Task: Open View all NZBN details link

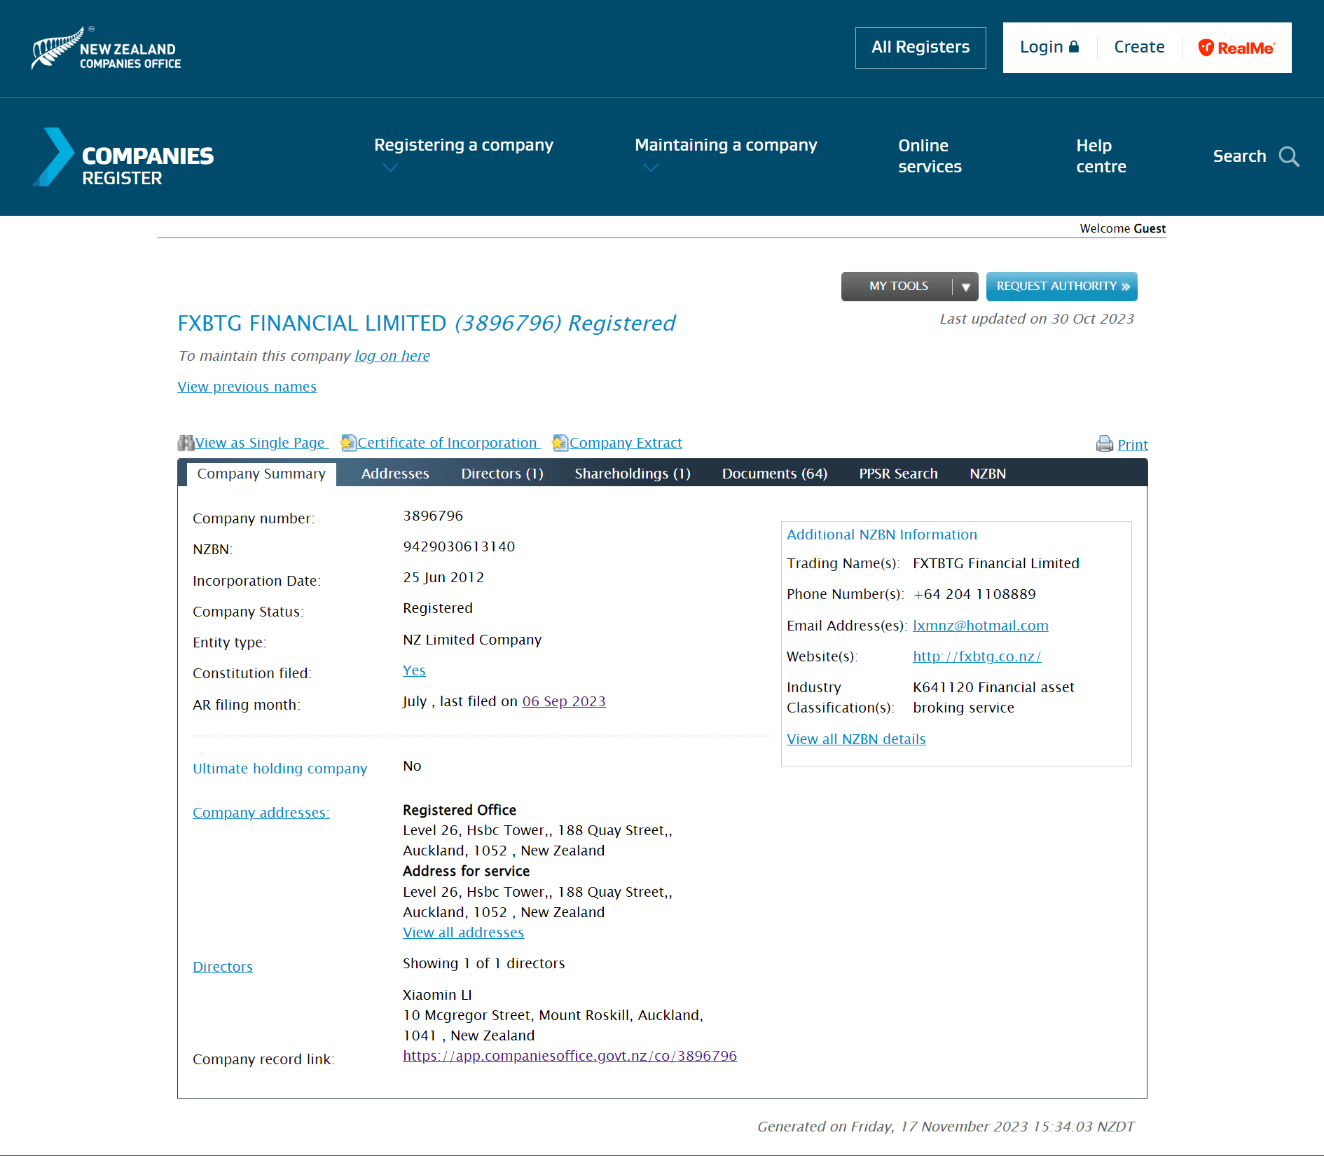Action: click(856, 739)
